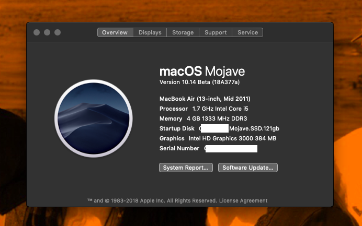Click the macOS Mojave desert icon

coord(94,118)
